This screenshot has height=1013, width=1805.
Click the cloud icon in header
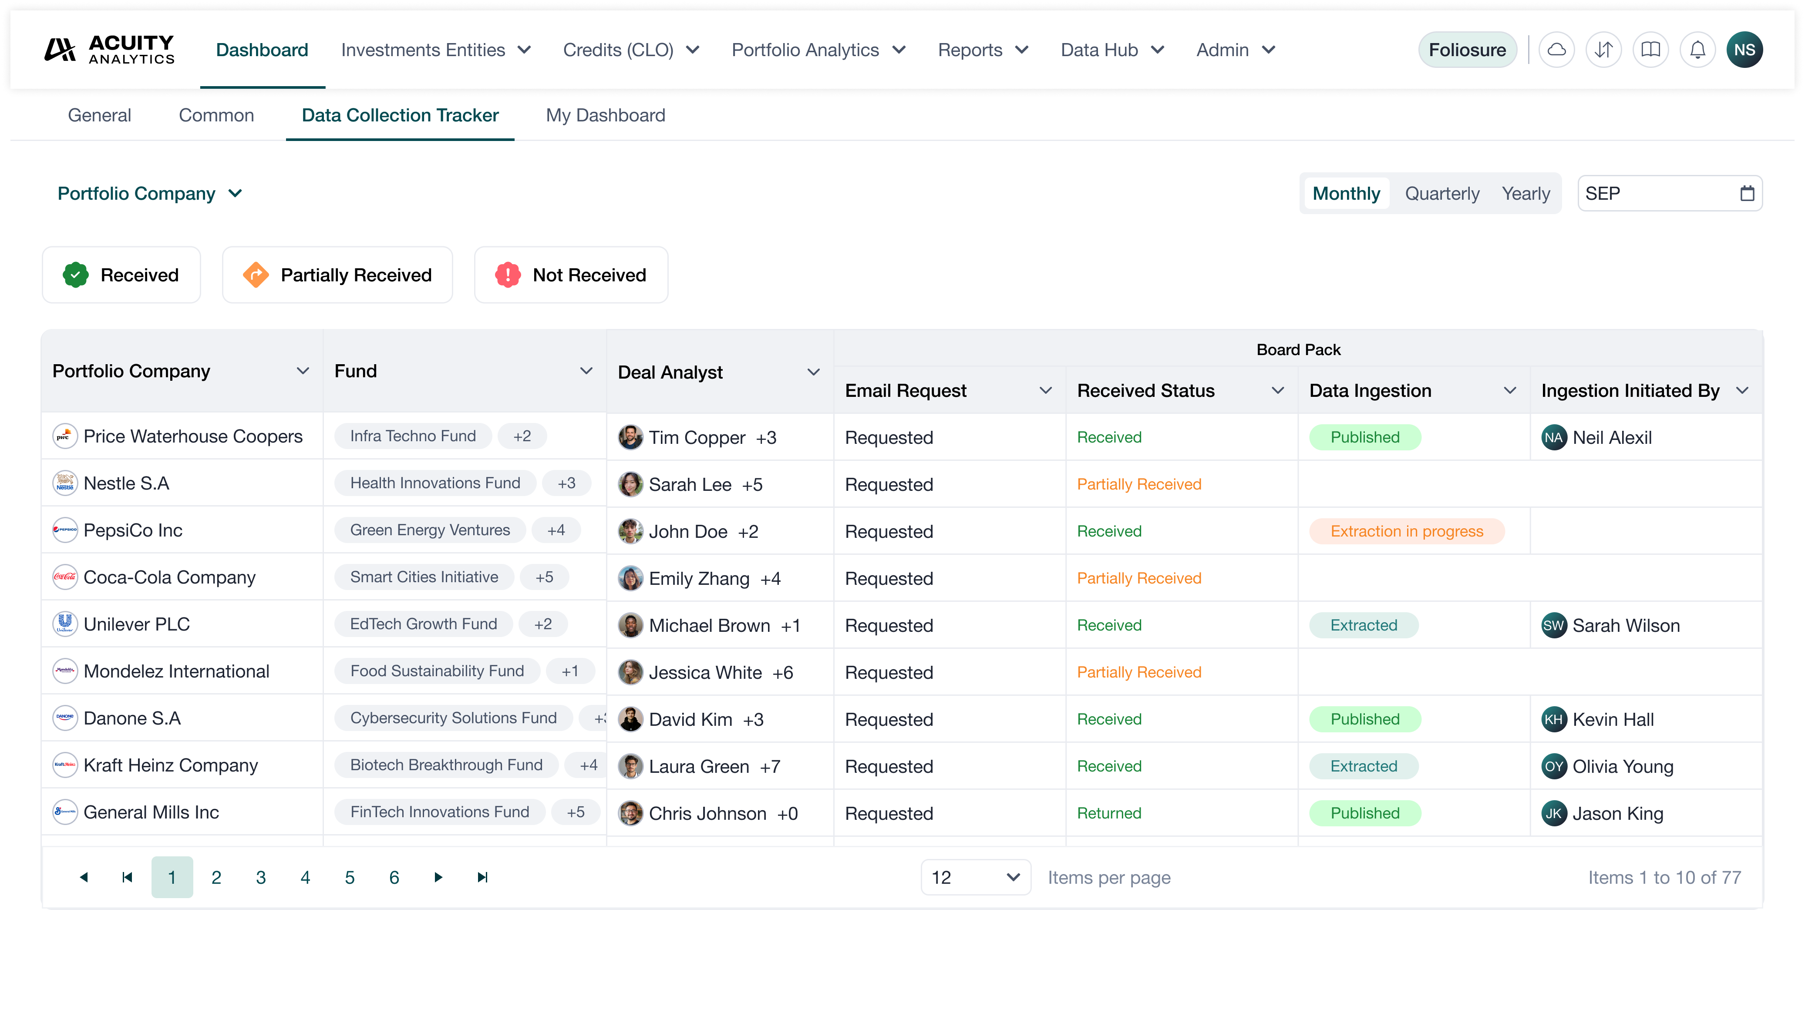pyautogui.click(x=1556, y=50)
